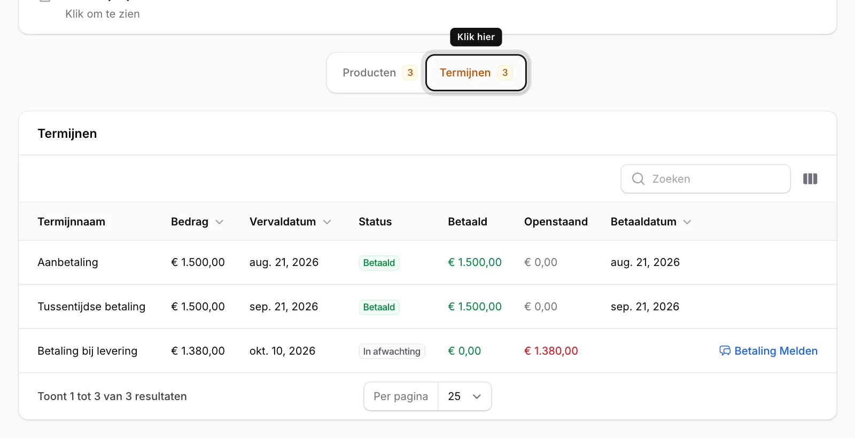Sort by Bedrag column chevron
Viewport: 855px width, 438px height.
click(219, 222)
